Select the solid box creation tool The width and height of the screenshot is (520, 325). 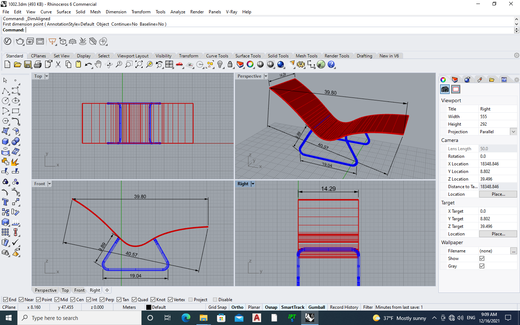(5, 142)
